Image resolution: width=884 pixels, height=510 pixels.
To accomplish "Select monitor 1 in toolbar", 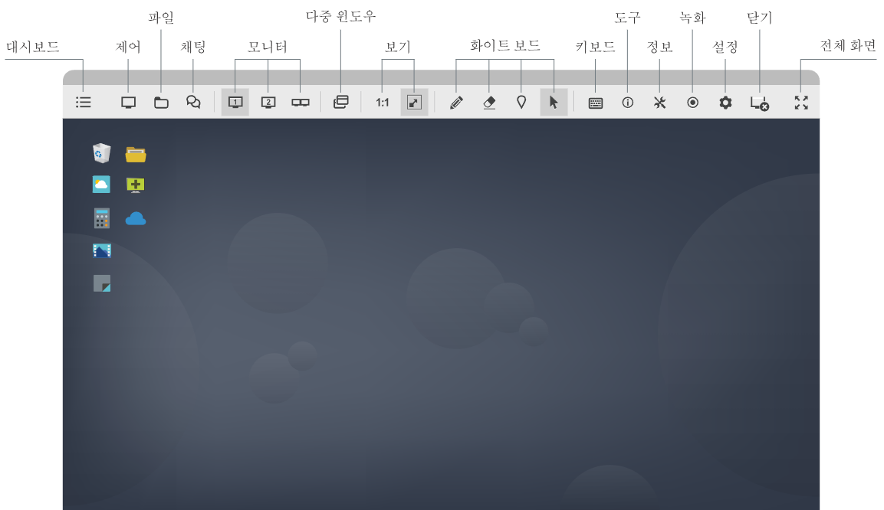I will [x=235, y=103].
